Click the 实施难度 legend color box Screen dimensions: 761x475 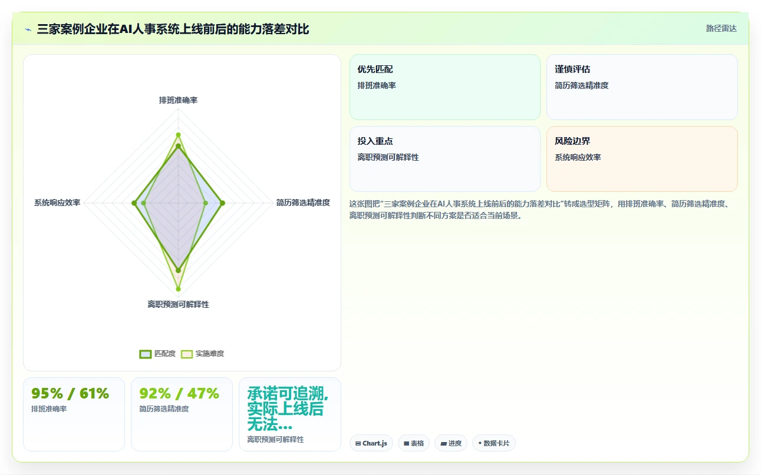[187, 354]
